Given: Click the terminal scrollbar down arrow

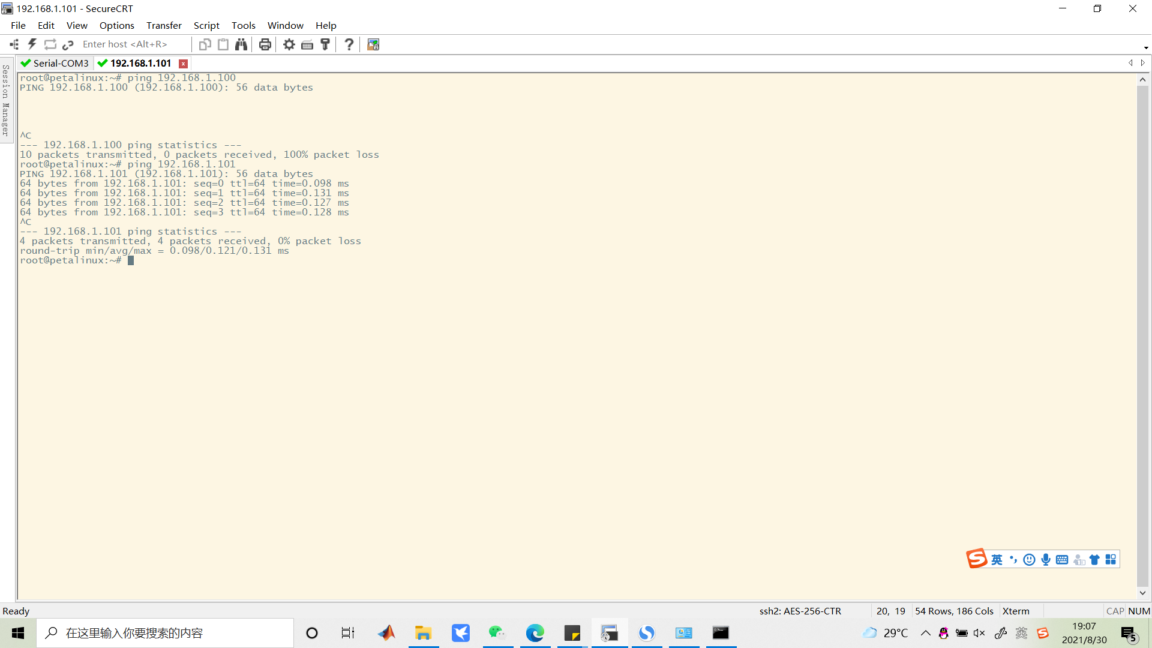Looking at the screenshot, I should click(1142, 593).
